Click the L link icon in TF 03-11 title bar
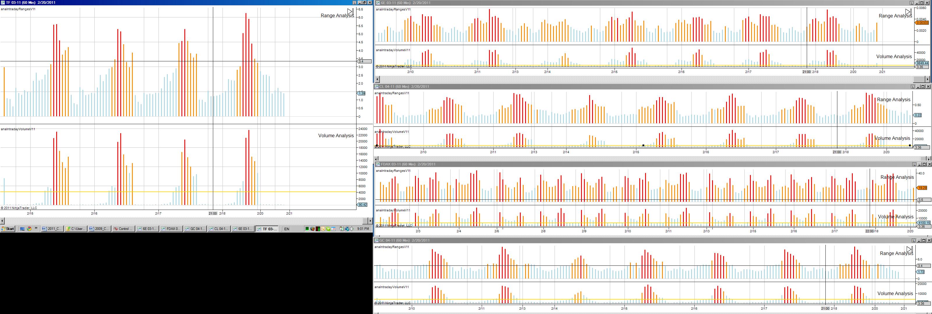The image size is (932, 314). 354,3
